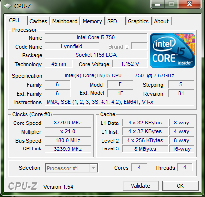Click the Selection dropdown arrow
205x197 pixels.
tap(93, 168)
